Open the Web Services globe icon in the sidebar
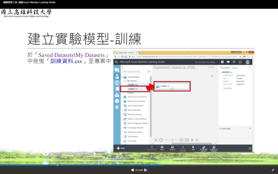The height and width of the screenshot is (174, 278). pyautogui.click(x=117, y=82)
